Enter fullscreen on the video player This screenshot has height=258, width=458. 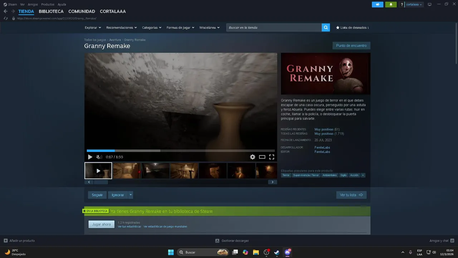click(272, 157)
